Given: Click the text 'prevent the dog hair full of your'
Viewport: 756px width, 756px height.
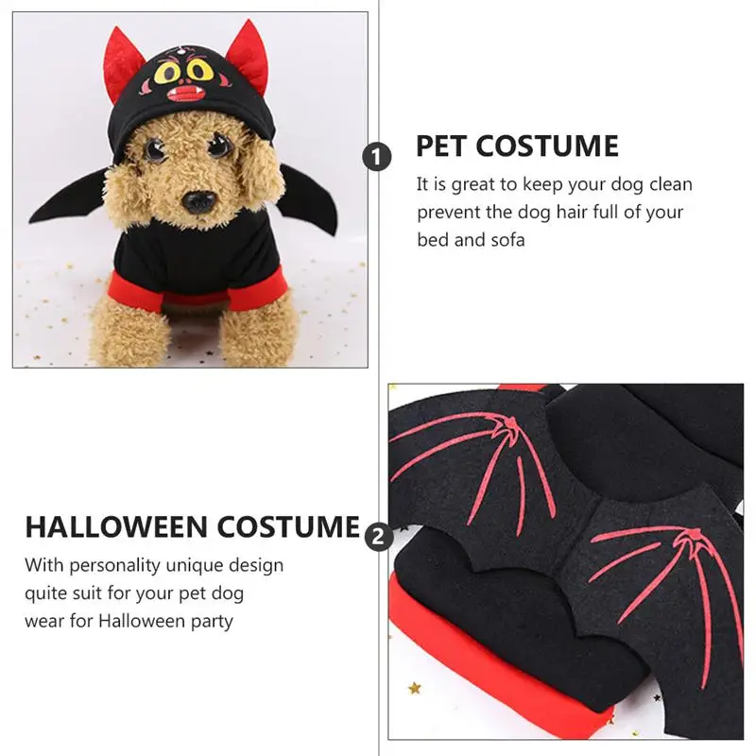Looking at the screenshot, I should pyautogui.click(x=550, y=212).
